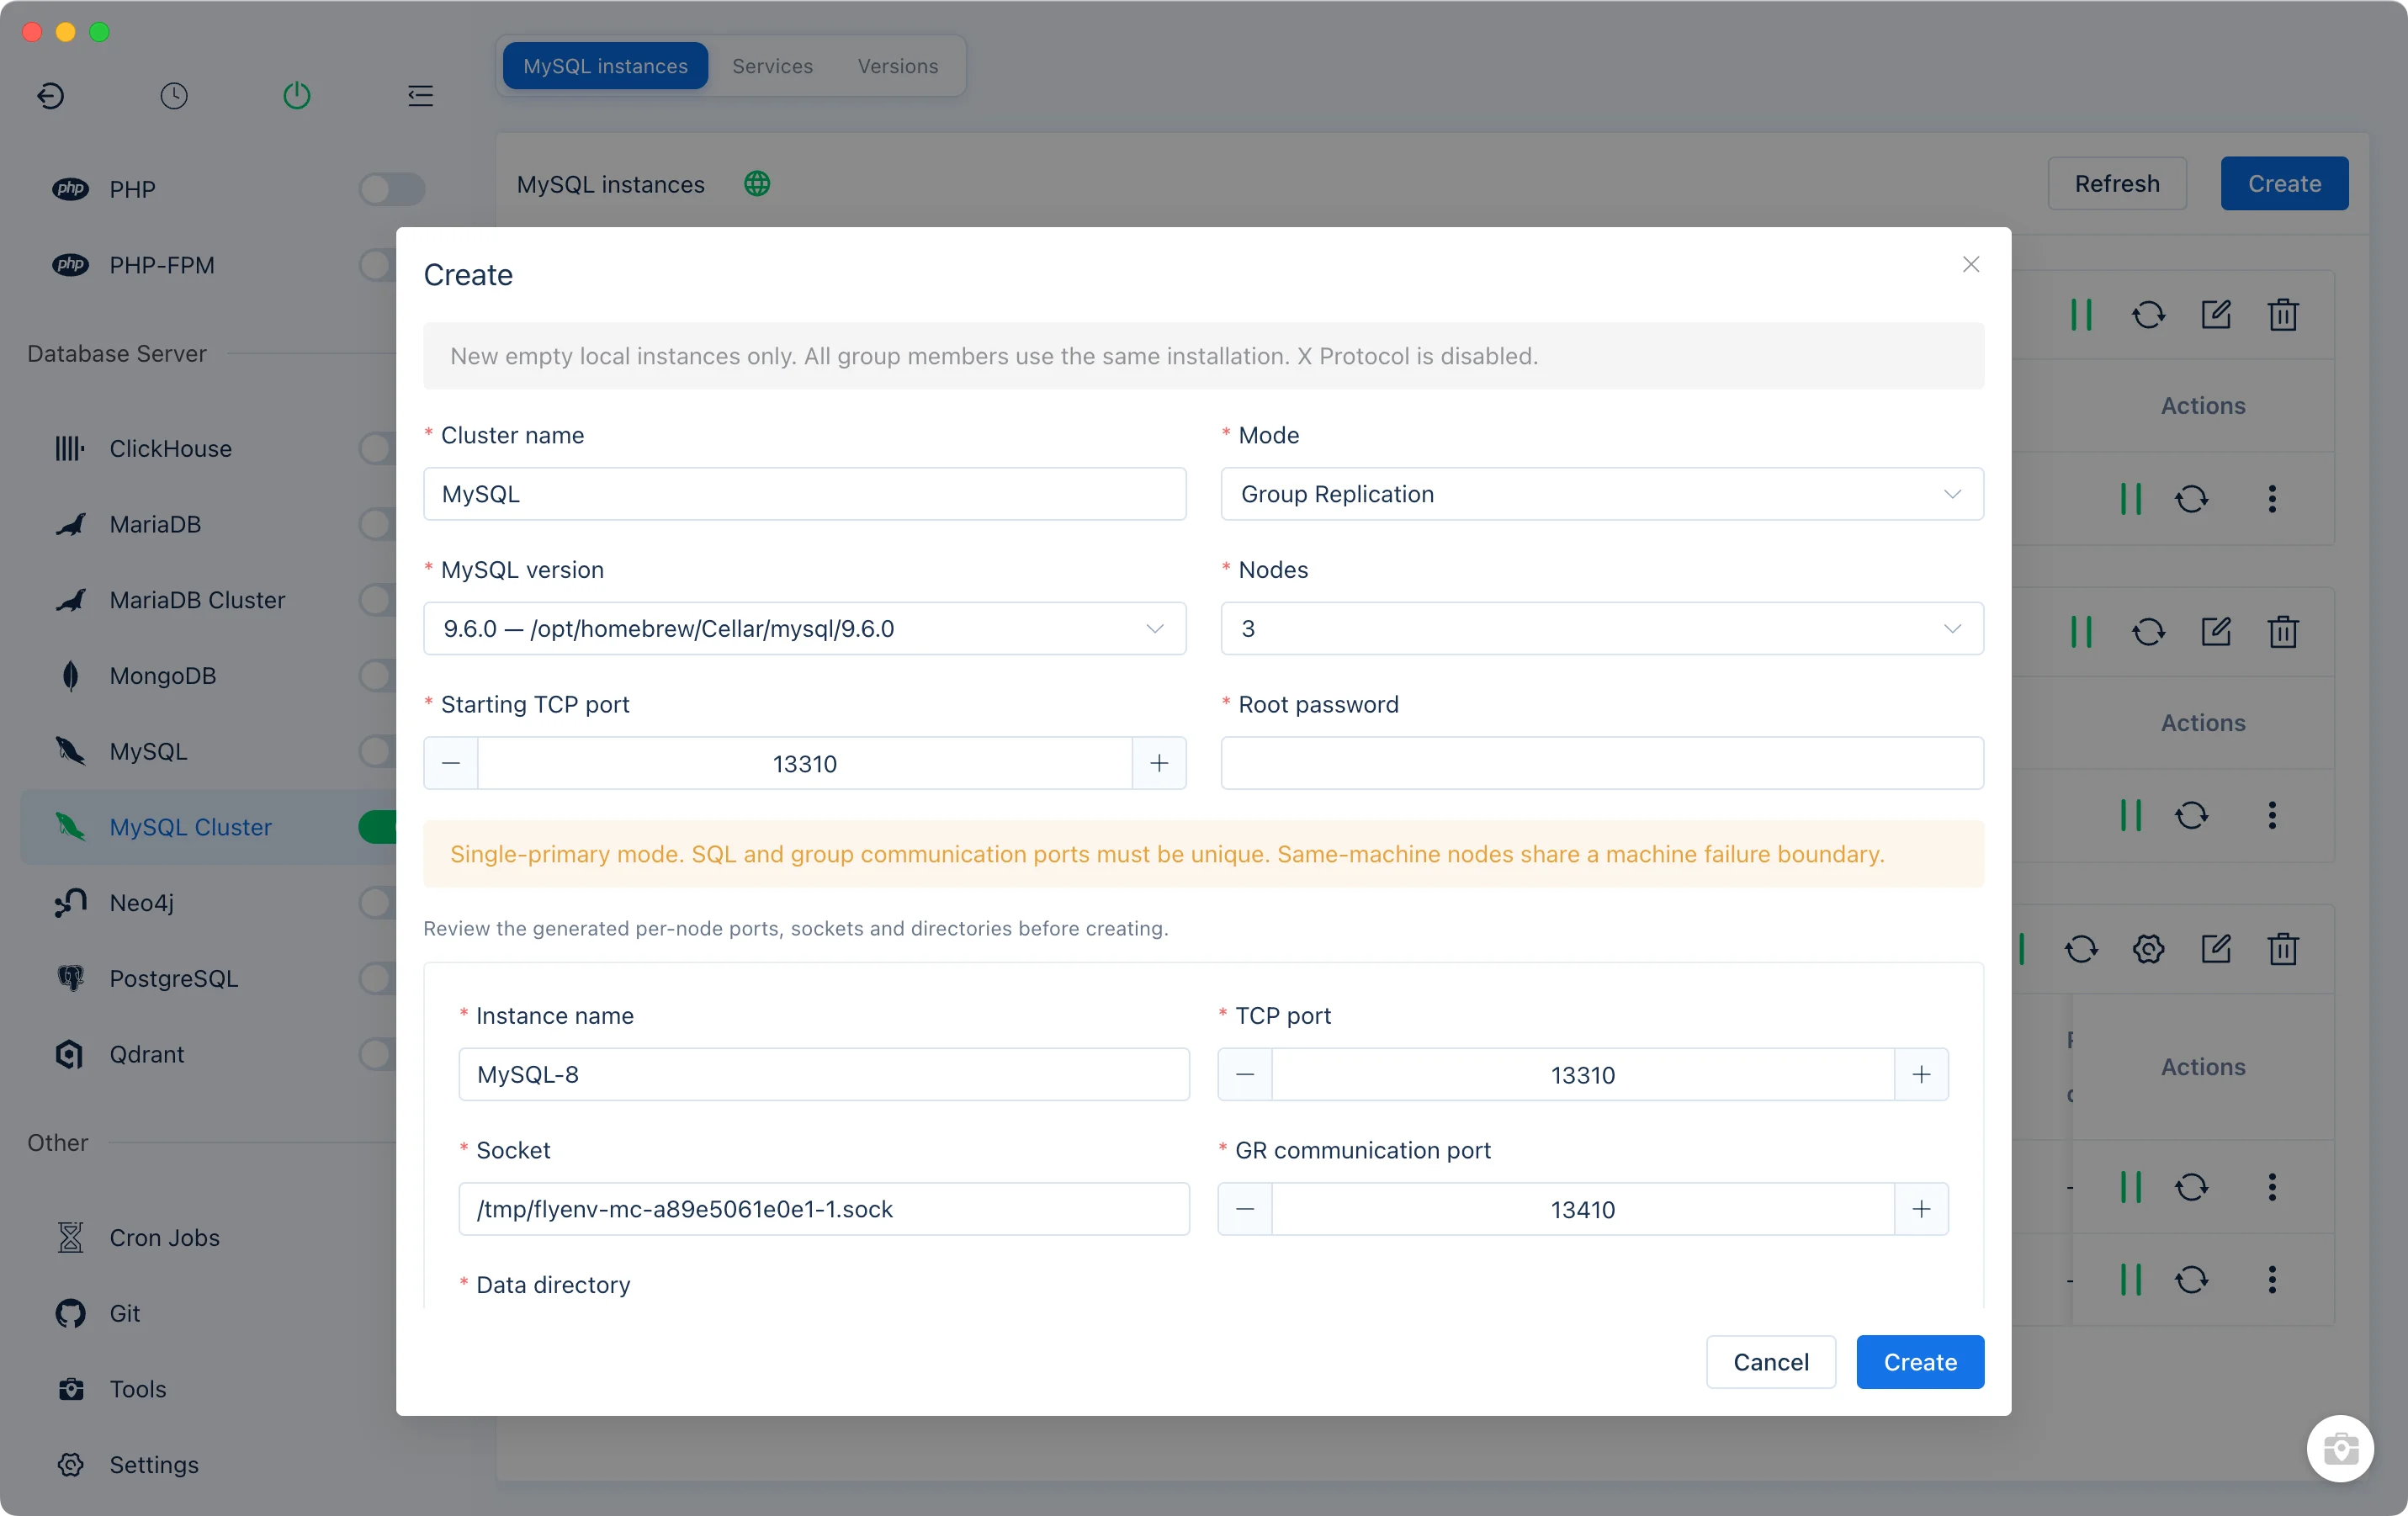
Task: Click the green globe icon beside MySQL instances
Action: coord(757,184)
